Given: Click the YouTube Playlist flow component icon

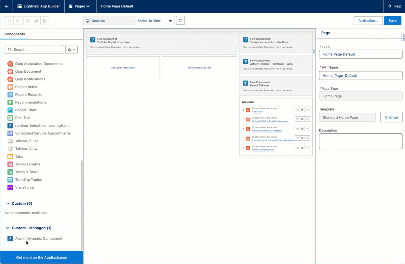Looking at the screenshot, I should point(93,40).
